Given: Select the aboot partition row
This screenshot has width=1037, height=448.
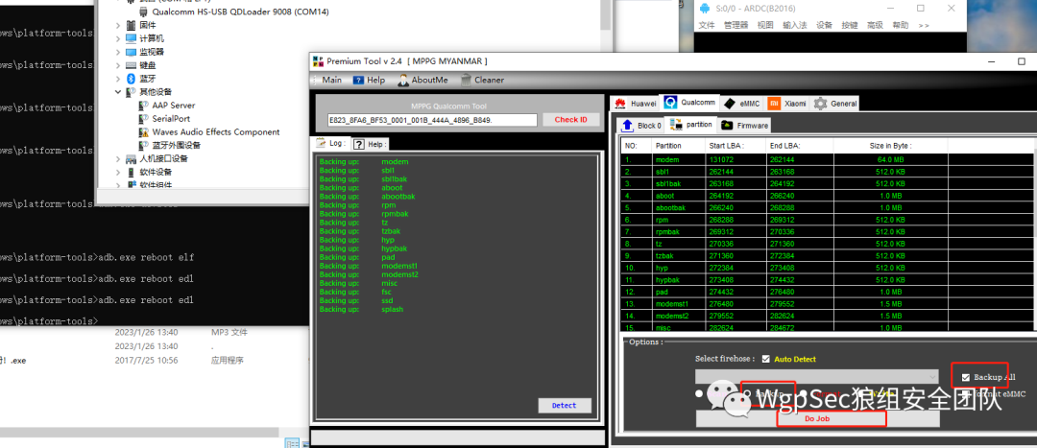Looking at the screenshot, I should (x=827, y=196).
